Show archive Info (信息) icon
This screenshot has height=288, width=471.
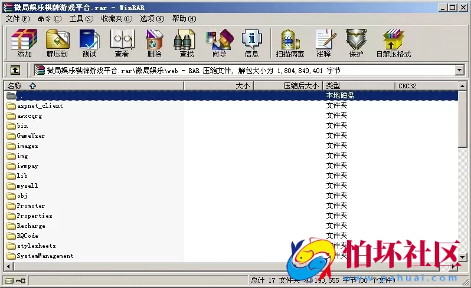tap(251, 43)
